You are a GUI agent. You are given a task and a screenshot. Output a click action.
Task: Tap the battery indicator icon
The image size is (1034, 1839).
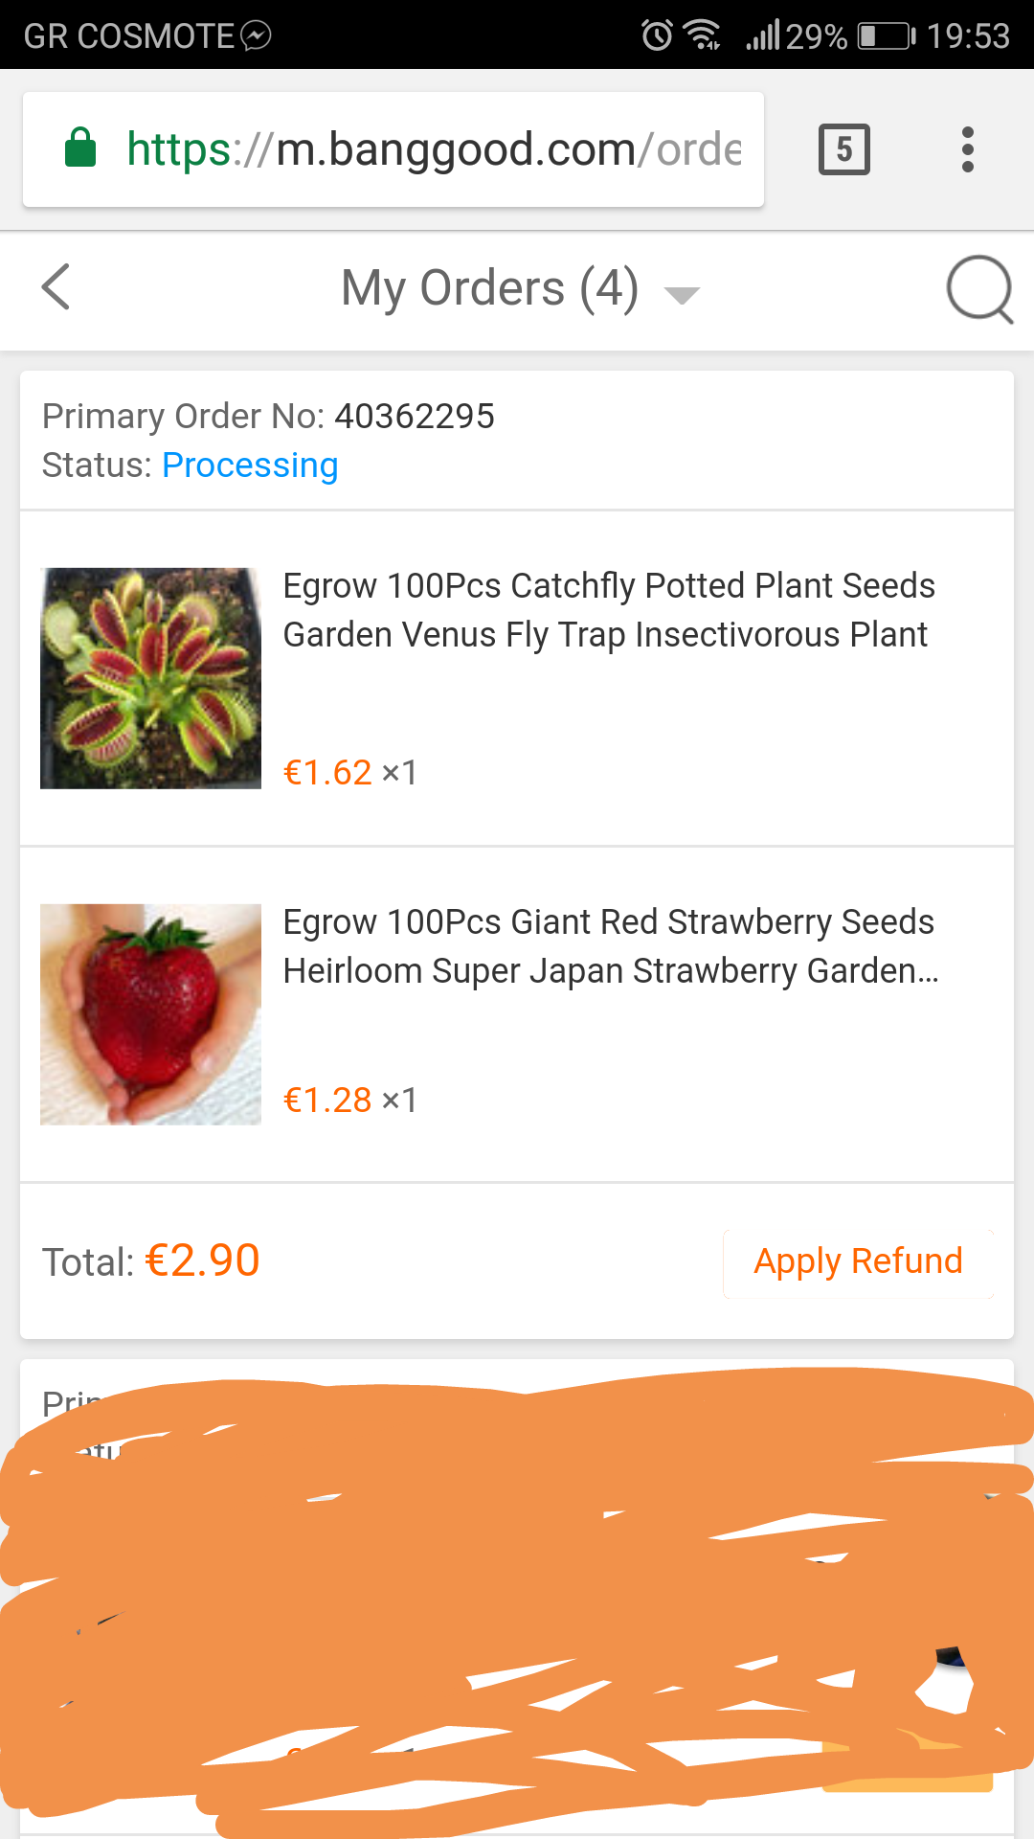coord(886,36)
